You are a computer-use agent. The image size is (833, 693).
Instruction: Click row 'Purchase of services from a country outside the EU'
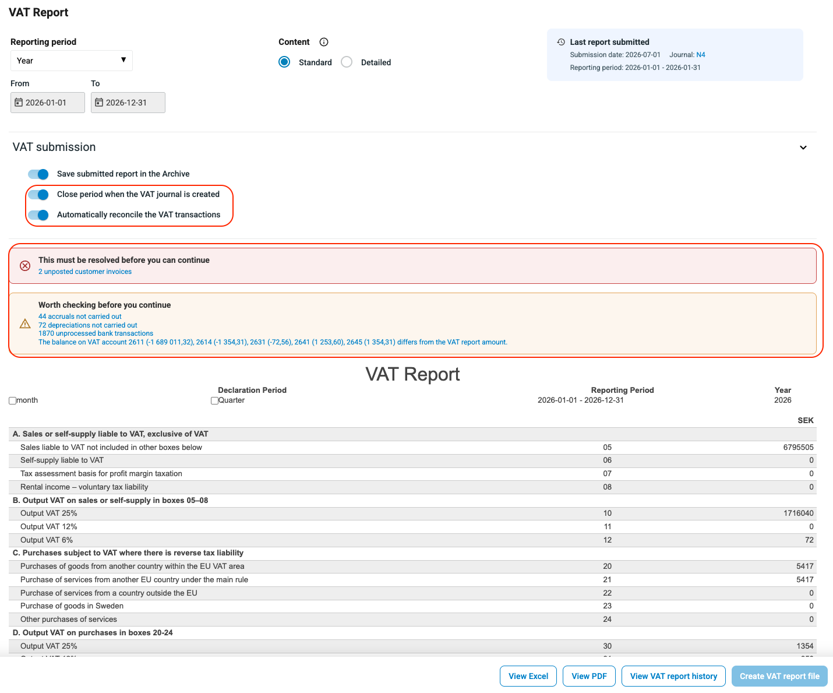coord(412,593)
